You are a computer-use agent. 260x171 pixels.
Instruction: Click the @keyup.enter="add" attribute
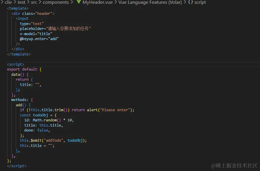pyautogui.click(x=39, y=39)
